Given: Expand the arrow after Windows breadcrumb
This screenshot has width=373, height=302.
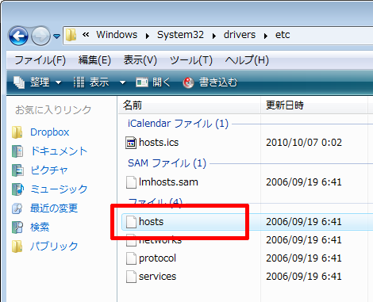Looking at the screenshot, I should 148,36.
